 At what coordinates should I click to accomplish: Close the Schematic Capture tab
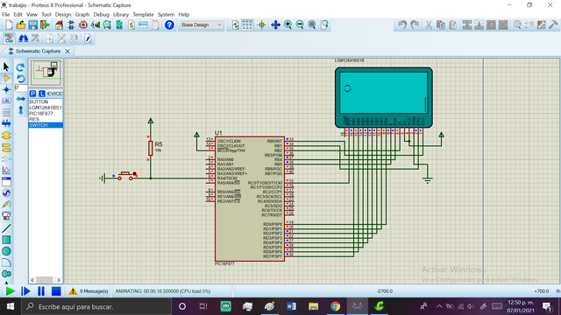coord(67,52)
